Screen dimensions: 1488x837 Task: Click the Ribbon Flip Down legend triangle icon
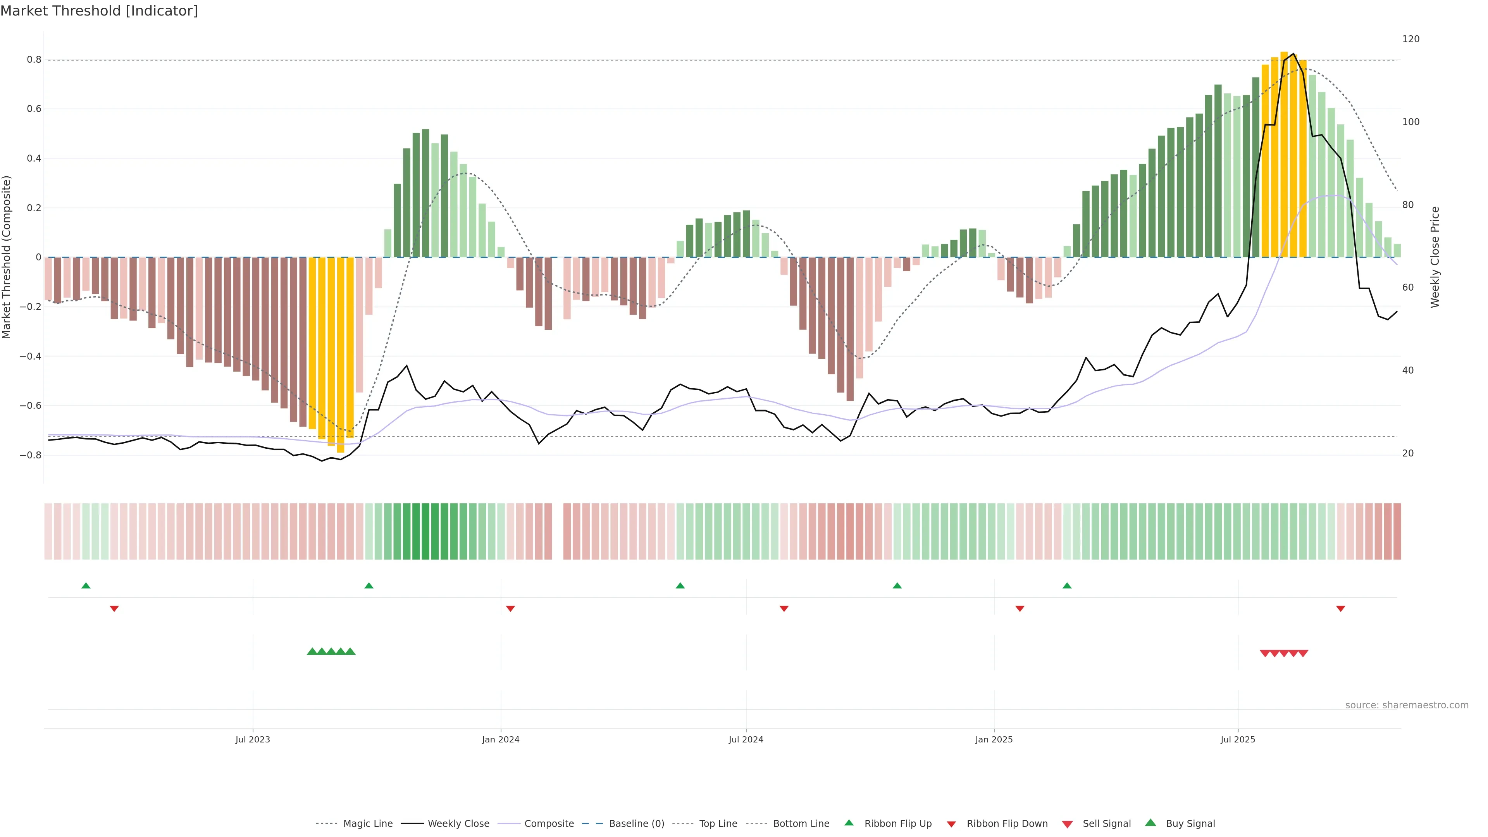(x=951, y=824)
